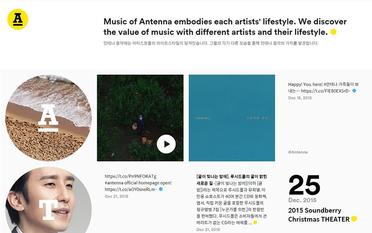Open the beach circle Antenna profile image

pyautogui.click(x=48, y=118)
